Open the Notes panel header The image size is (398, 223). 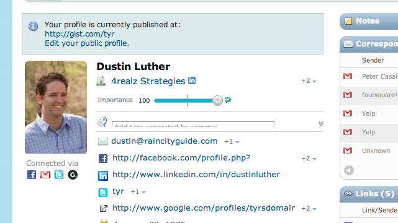(369, 21)
